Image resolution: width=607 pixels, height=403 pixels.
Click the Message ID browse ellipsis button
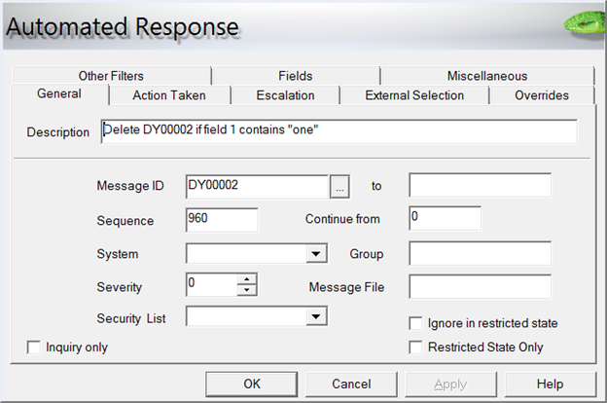pyautogui.click(x=339, y=185)
